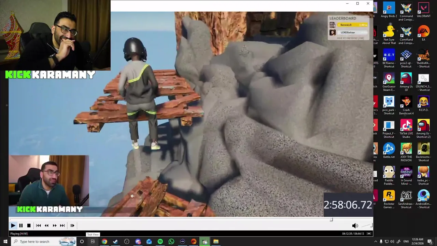Open system tray volume icon
Screen dimensions: 437x246
pos(392,242)
